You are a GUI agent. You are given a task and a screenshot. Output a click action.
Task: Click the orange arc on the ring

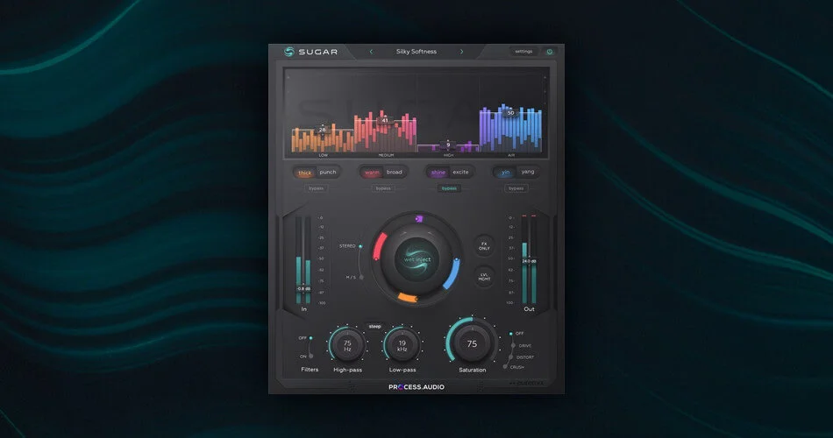tap(408, 297)
